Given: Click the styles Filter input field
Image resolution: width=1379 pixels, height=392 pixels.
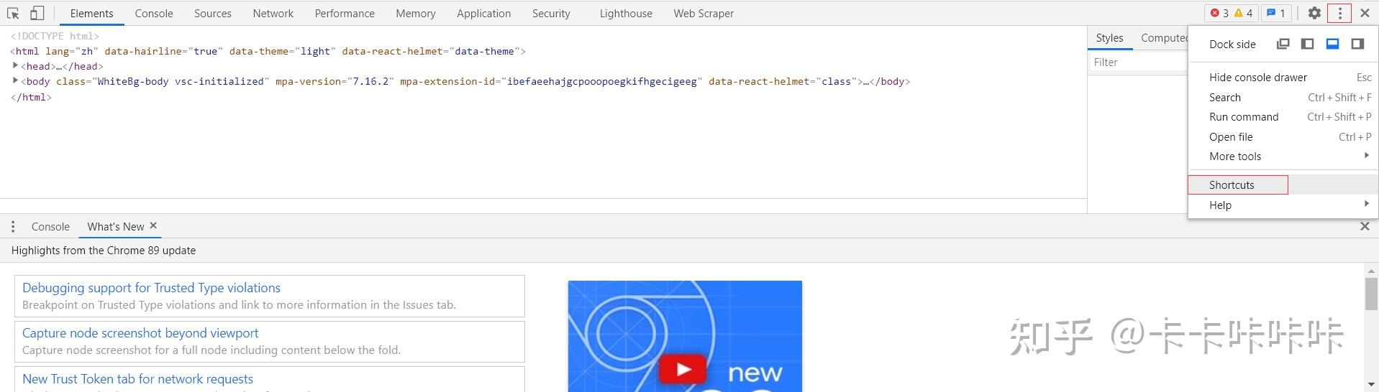Looking at the screenshot, I should pyautogui.click(x=1138, y=62).
